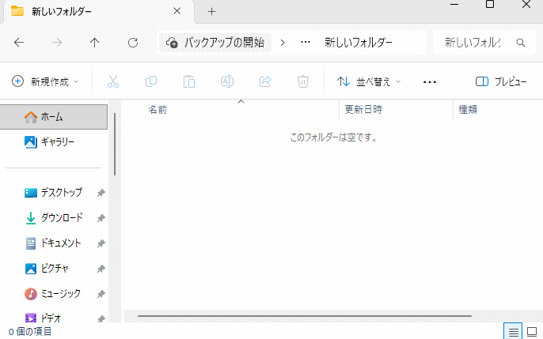Click the Rename icon in toolbar
543x339 pixels.
(226, 81)
